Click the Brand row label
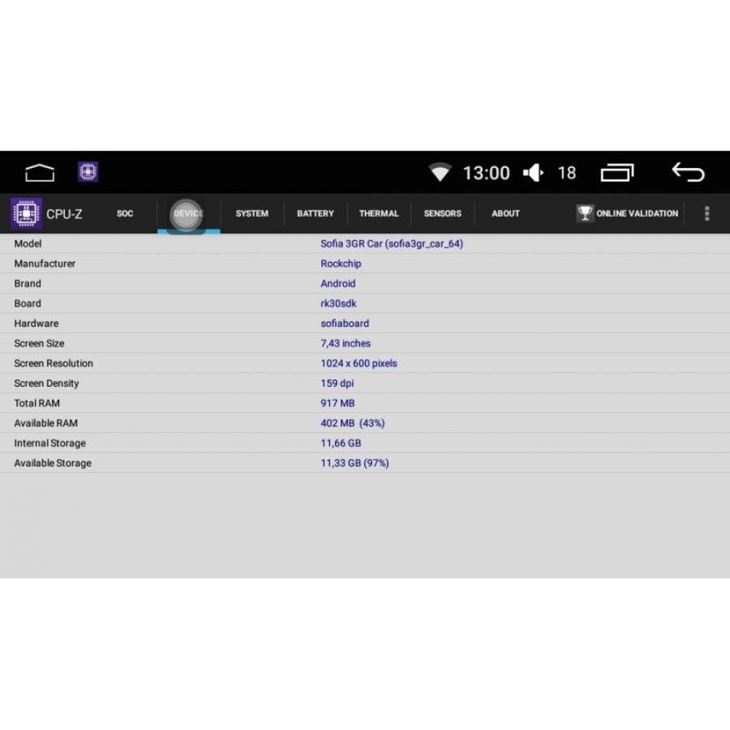This screenshot has width=730, height=730. (x=28, y=283)
